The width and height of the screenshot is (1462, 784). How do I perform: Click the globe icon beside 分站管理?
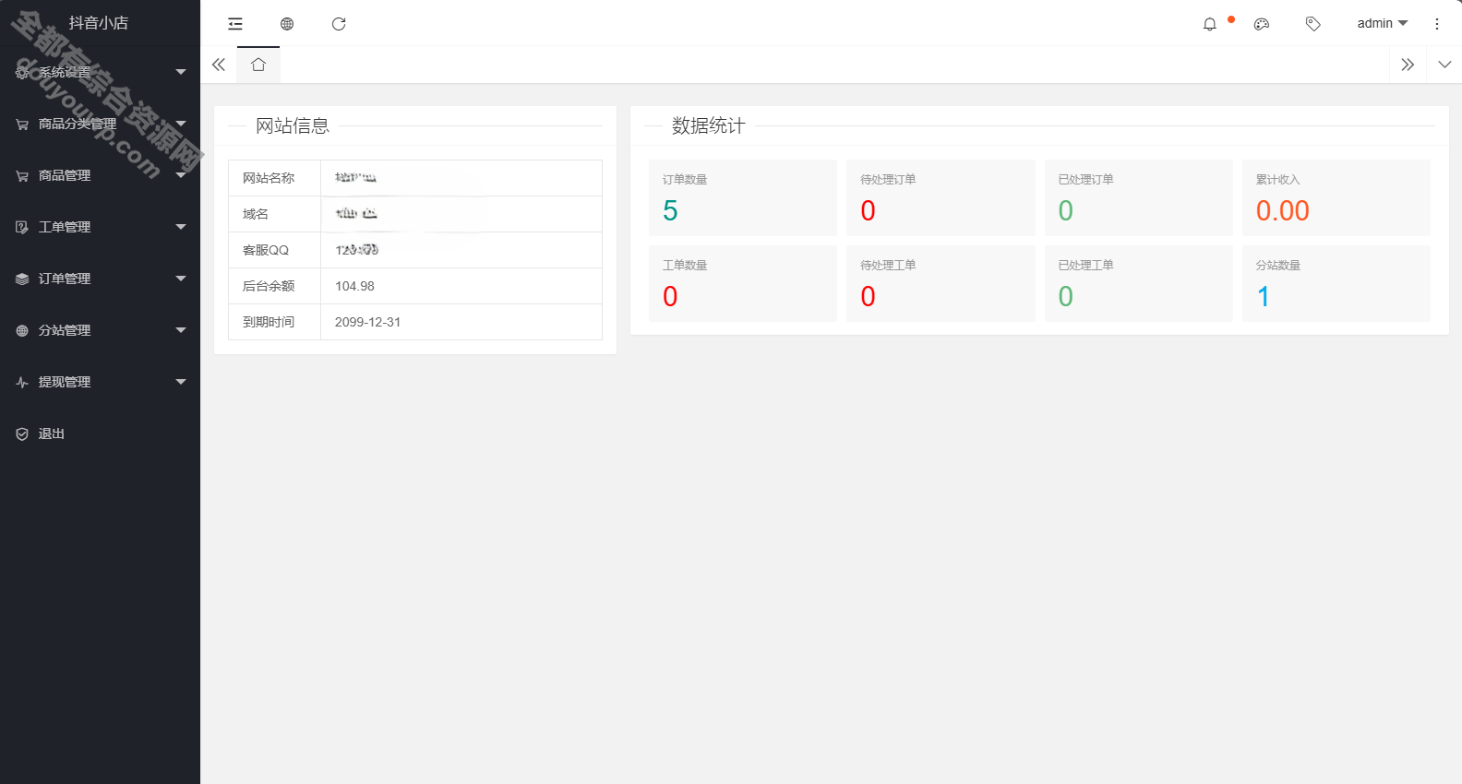pos(22,330)
